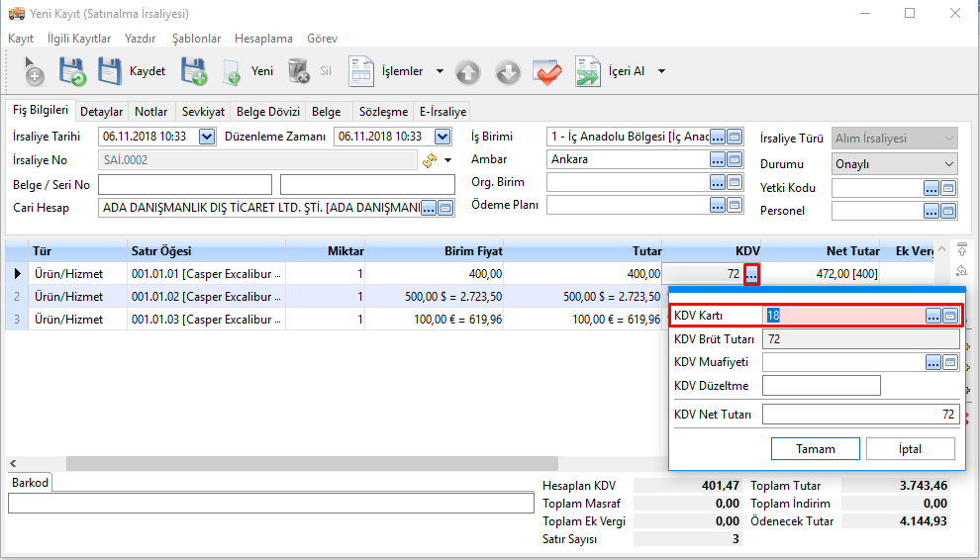Click into the Barkod input field
Image resolution: width=980 pixels, height=560 pixels.
click(x=270, y=504)
